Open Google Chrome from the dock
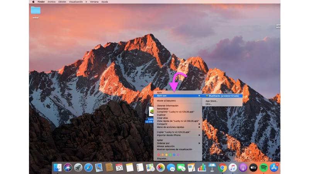The width and height of the screenshot is (309, 174). coord(222,167)
